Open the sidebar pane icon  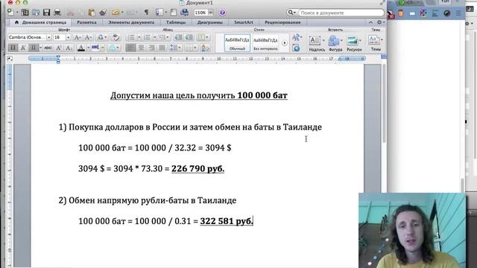pyautogui.click(x=159, y=12)
